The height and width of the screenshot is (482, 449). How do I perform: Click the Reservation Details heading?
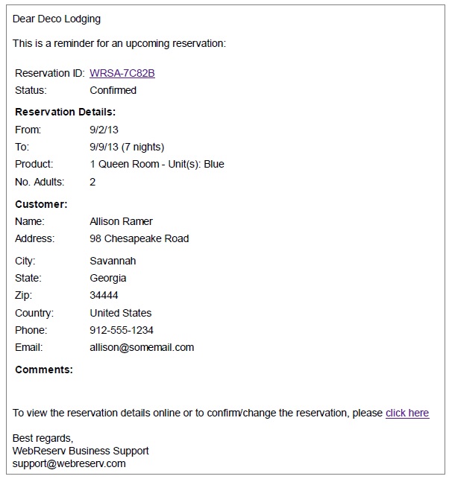click(x=65, y=112)
